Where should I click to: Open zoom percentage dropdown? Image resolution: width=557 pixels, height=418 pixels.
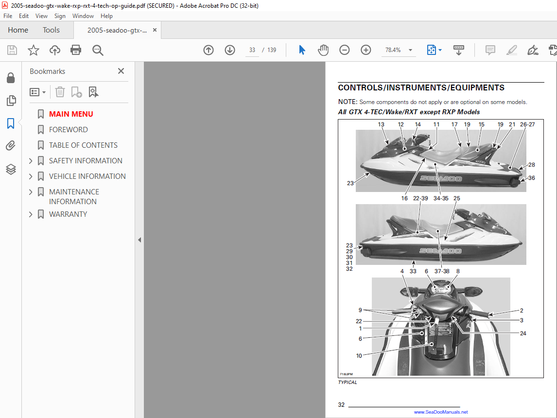(x=410, y=50)
